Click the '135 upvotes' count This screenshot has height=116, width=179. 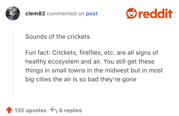(30, 110)
